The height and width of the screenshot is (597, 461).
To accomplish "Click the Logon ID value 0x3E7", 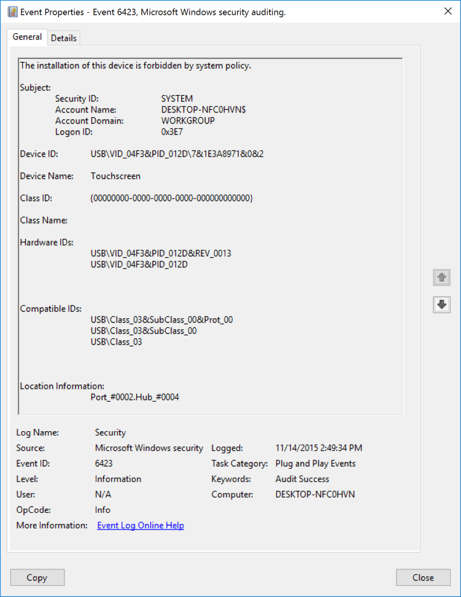I will point(172,131).
